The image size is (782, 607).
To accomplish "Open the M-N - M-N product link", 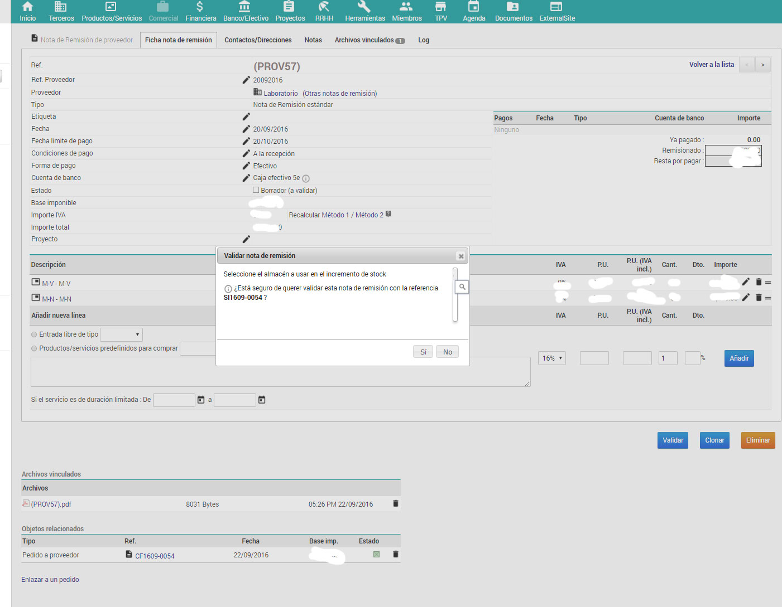I will [57, 299].
